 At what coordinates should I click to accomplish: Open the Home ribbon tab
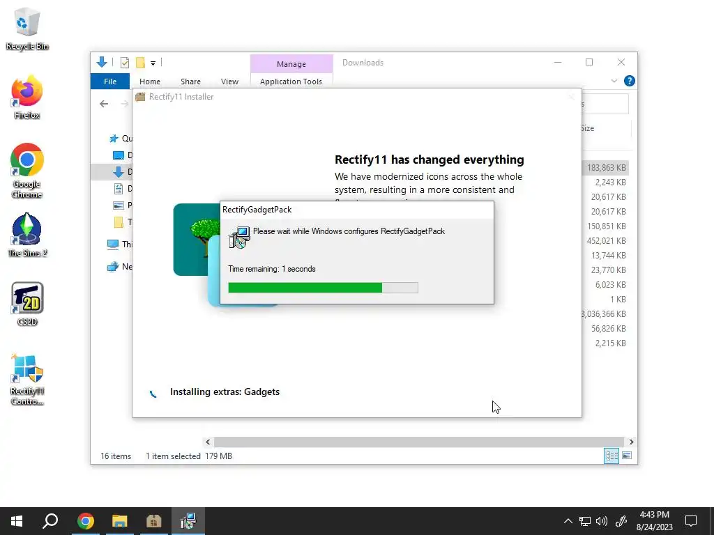pos(150,82)
